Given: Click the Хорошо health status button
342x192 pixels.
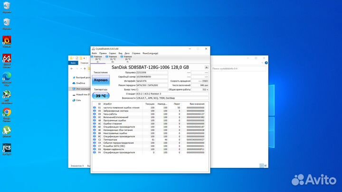Looking at the screenshot, I should 101,80.
